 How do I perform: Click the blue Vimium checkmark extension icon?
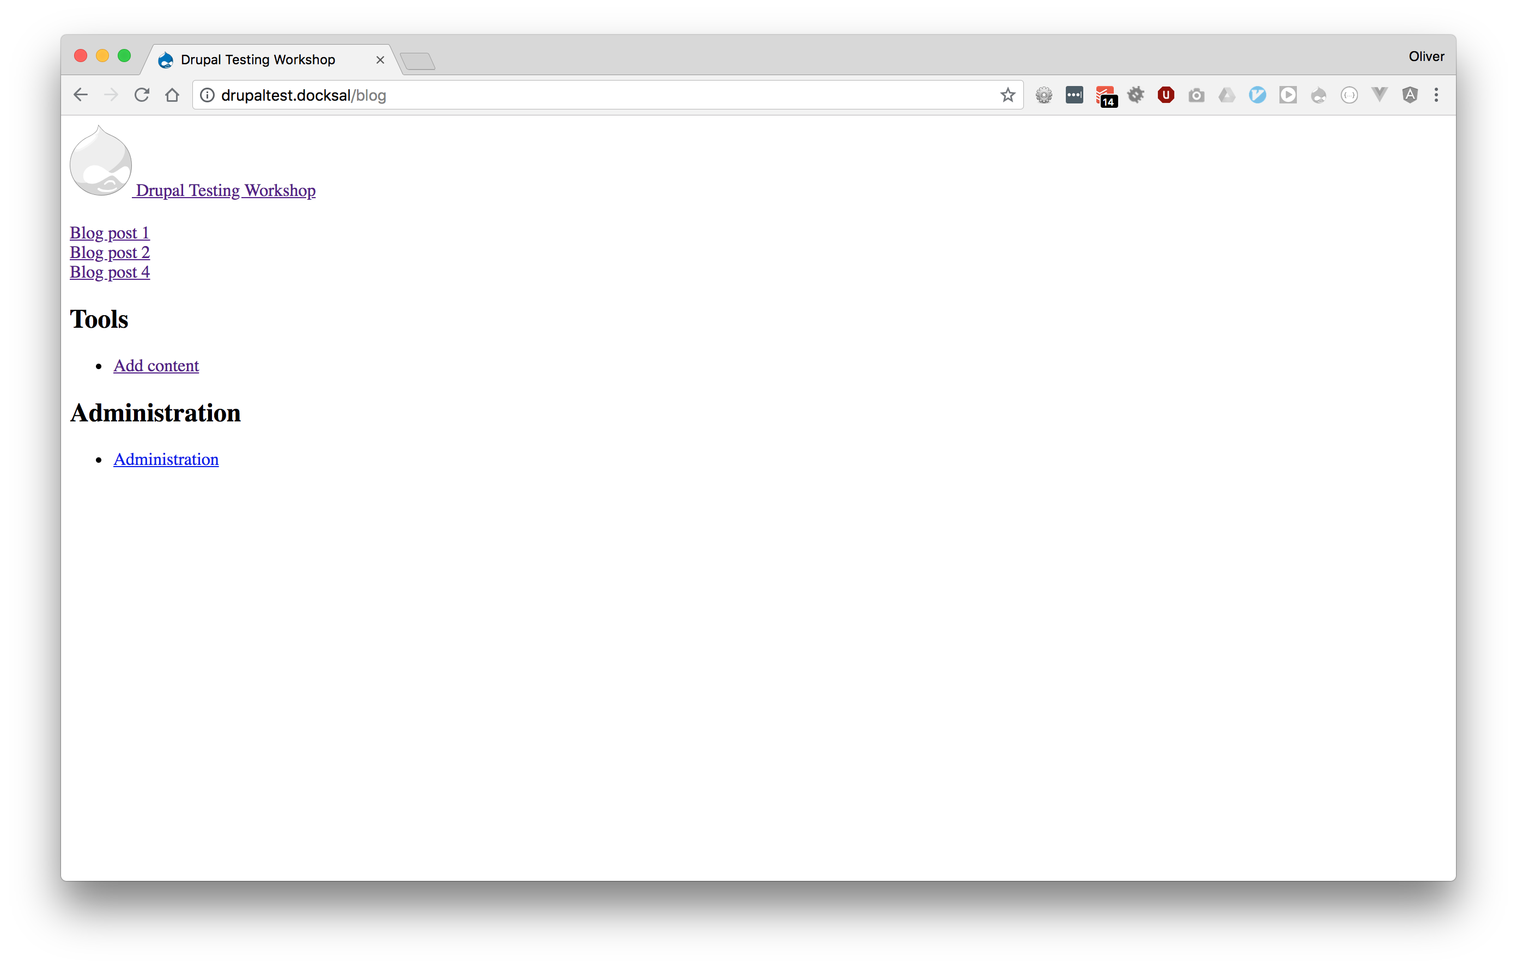click(1258, 95)
